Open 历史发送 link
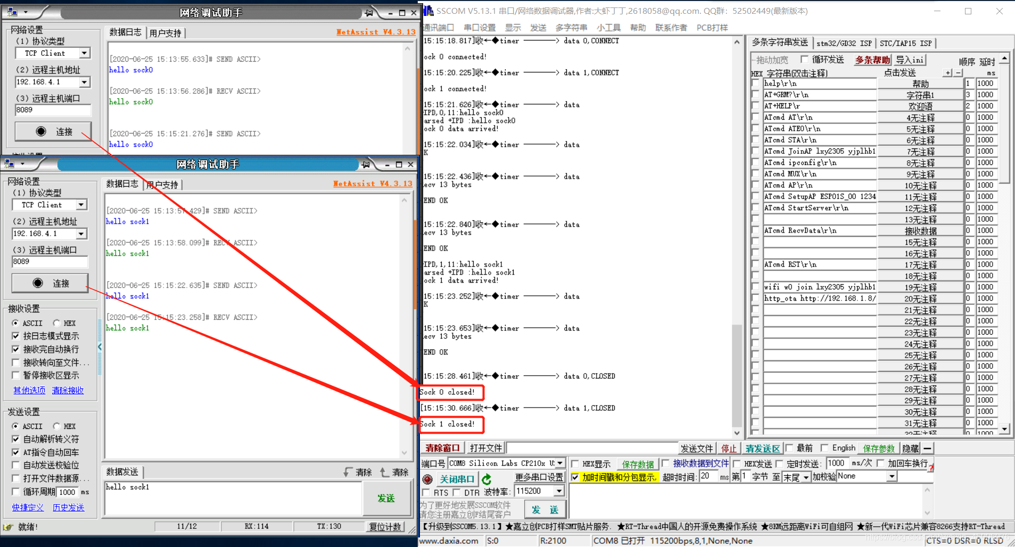Viewport: 1015px width, 547px height. click(x=69, y=508)
